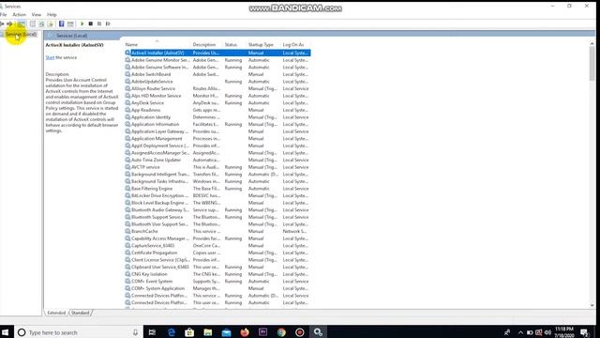The image size is (600, 338).
Task: Click the Pause Service toolbar icon
Action: point(99,23)
